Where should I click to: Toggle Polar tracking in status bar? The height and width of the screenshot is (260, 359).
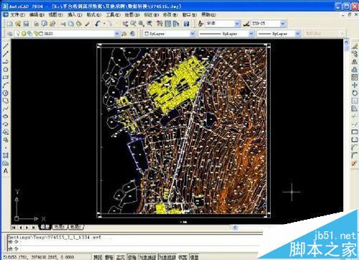point(132,257)
